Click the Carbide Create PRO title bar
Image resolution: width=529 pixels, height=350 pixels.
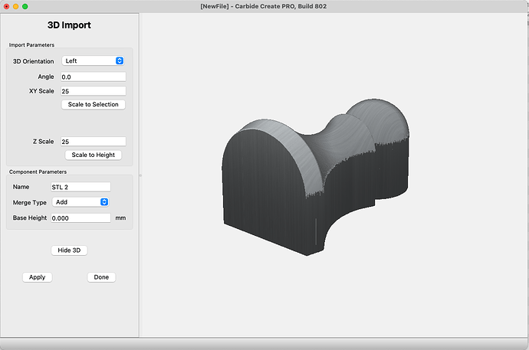click(x=264, y=6)
